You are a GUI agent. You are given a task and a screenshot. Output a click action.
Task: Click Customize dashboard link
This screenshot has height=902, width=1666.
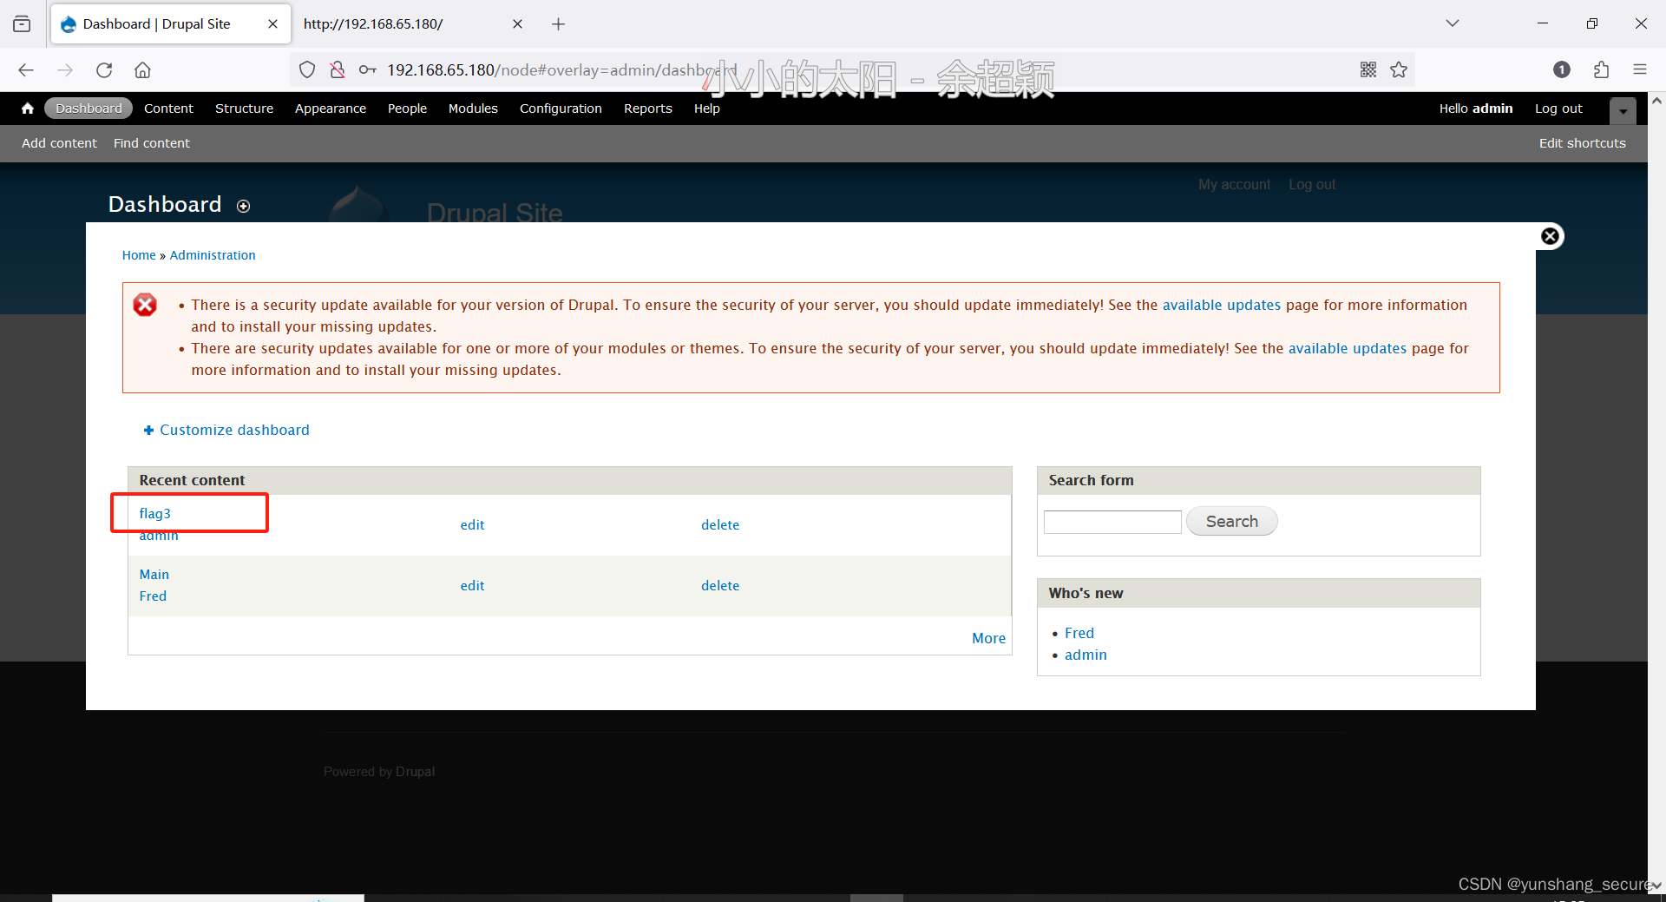click(234, 430)
